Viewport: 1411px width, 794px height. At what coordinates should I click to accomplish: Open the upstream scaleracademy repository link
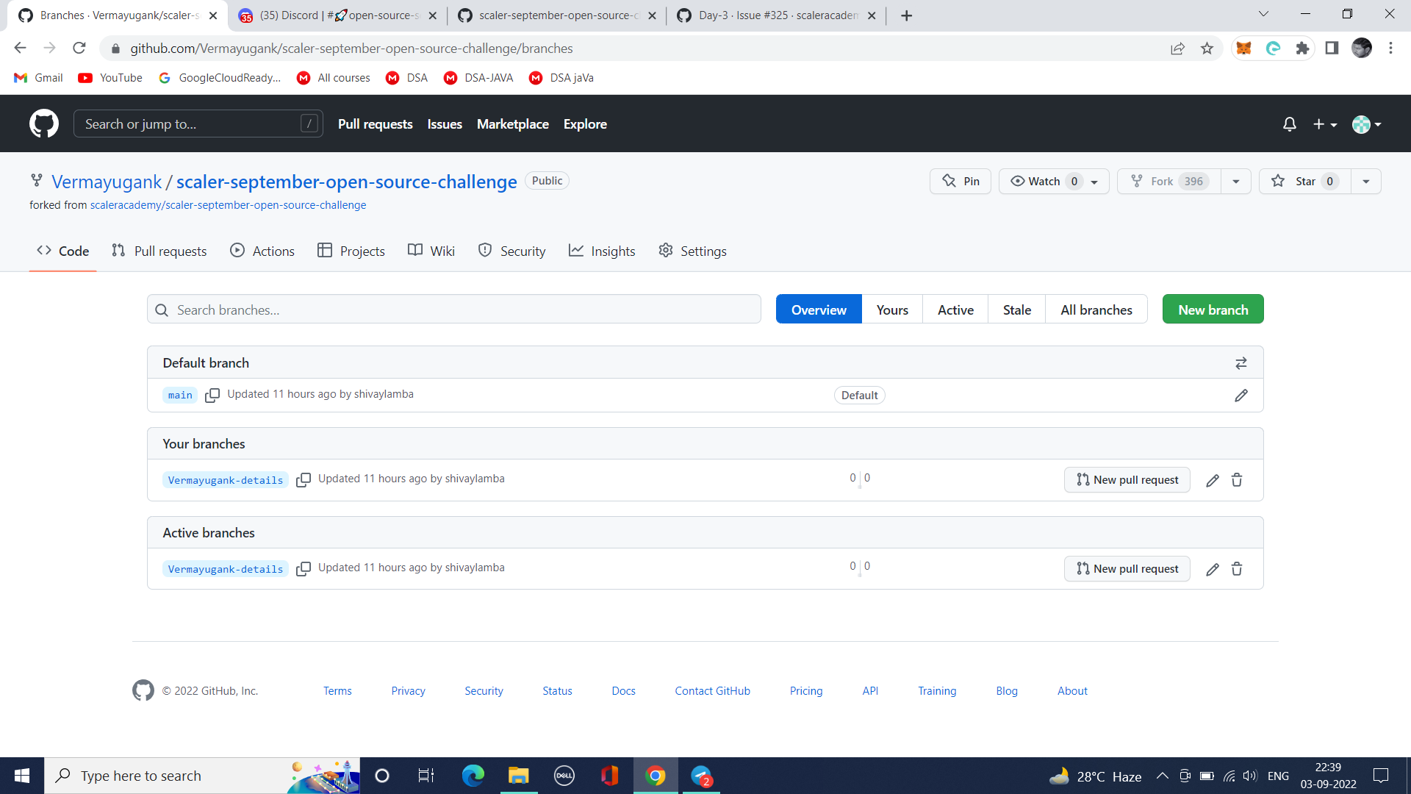point(228,205)
